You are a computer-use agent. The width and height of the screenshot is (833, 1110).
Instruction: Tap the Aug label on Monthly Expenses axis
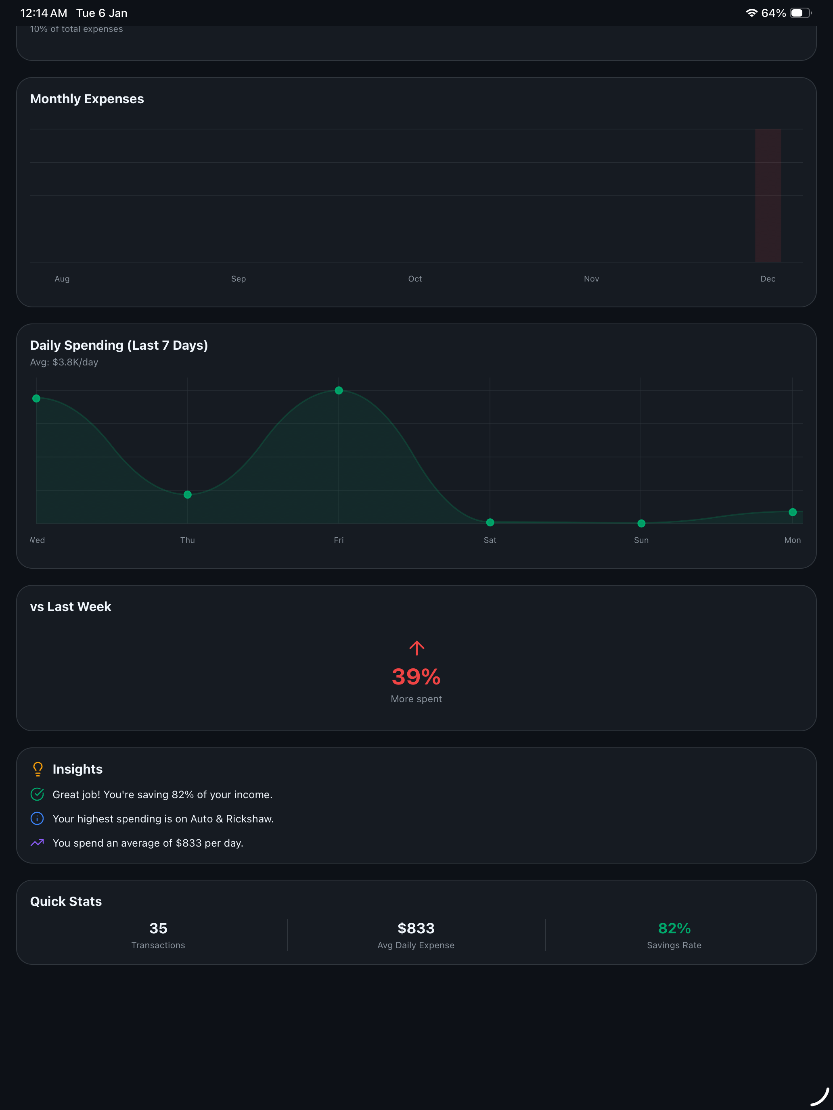coord(62,278)
